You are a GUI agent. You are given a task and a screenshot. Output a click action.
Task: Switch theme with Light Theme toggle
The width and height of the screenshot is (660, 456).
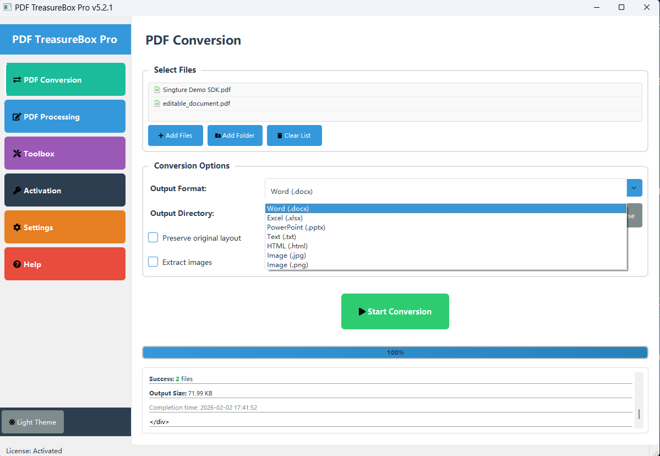click(x=32, y=422)
